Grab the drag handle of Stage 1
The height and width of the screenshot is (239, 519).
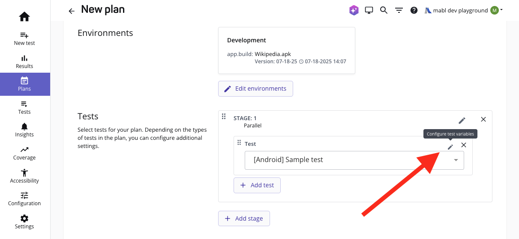tap(224, 116)
